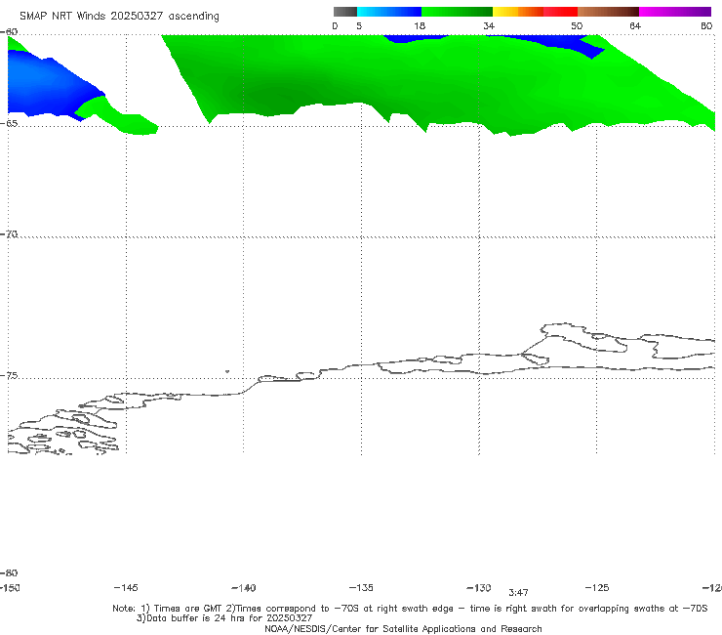Click the red segment of the color scale
This screenshot has width=722, height=635.
560,12
